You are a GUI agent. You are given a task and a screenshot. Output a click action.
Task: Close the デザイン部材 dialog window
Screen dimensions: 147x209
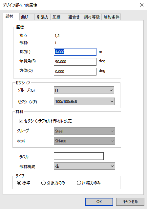tap(142, 5)
